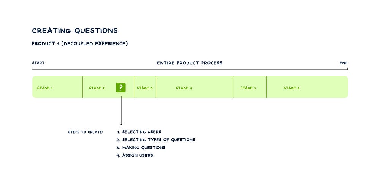This screenshot has width=380, height=180.
Task: Click the Creating Questions heading
Action: [75, 31]
